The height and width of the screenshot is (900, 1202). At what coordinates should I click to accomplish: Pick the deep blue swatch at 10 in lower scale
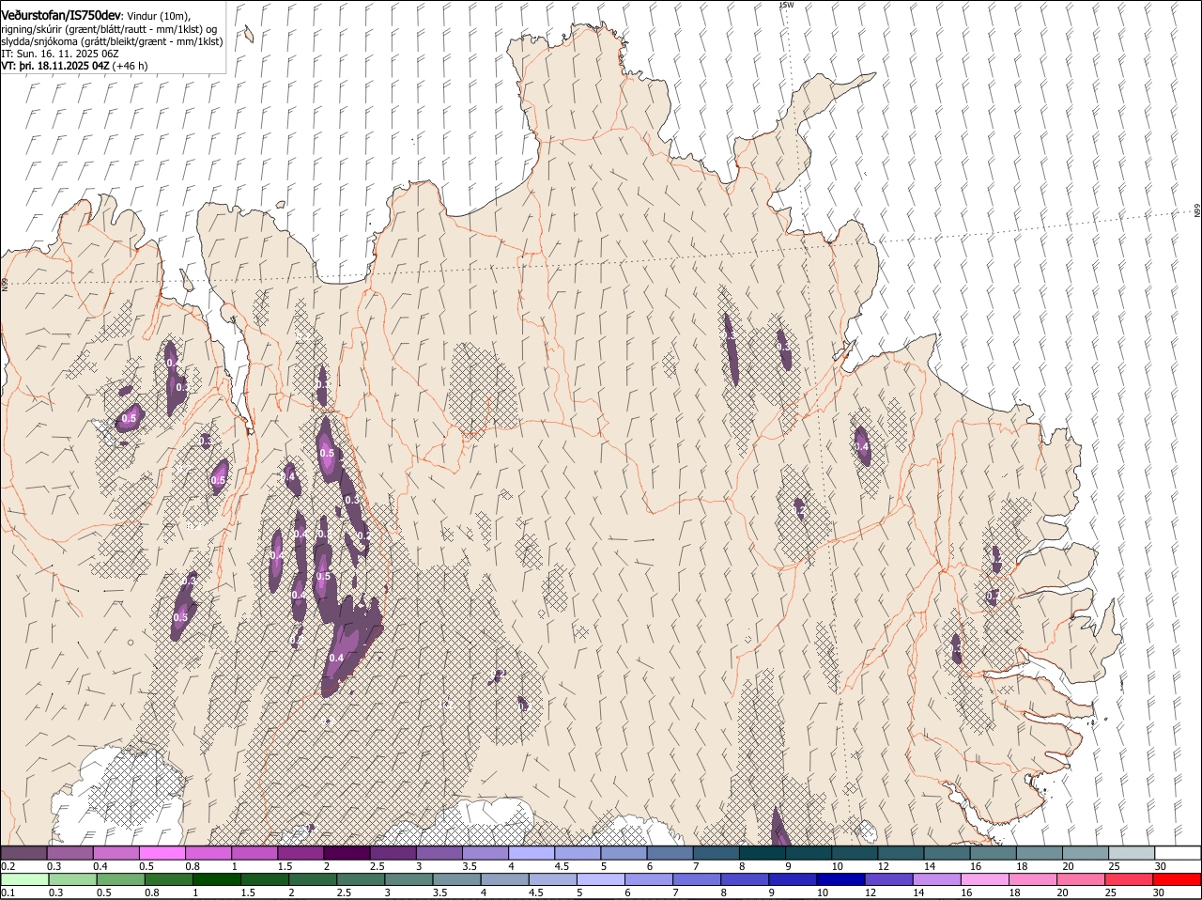(840, 879)
